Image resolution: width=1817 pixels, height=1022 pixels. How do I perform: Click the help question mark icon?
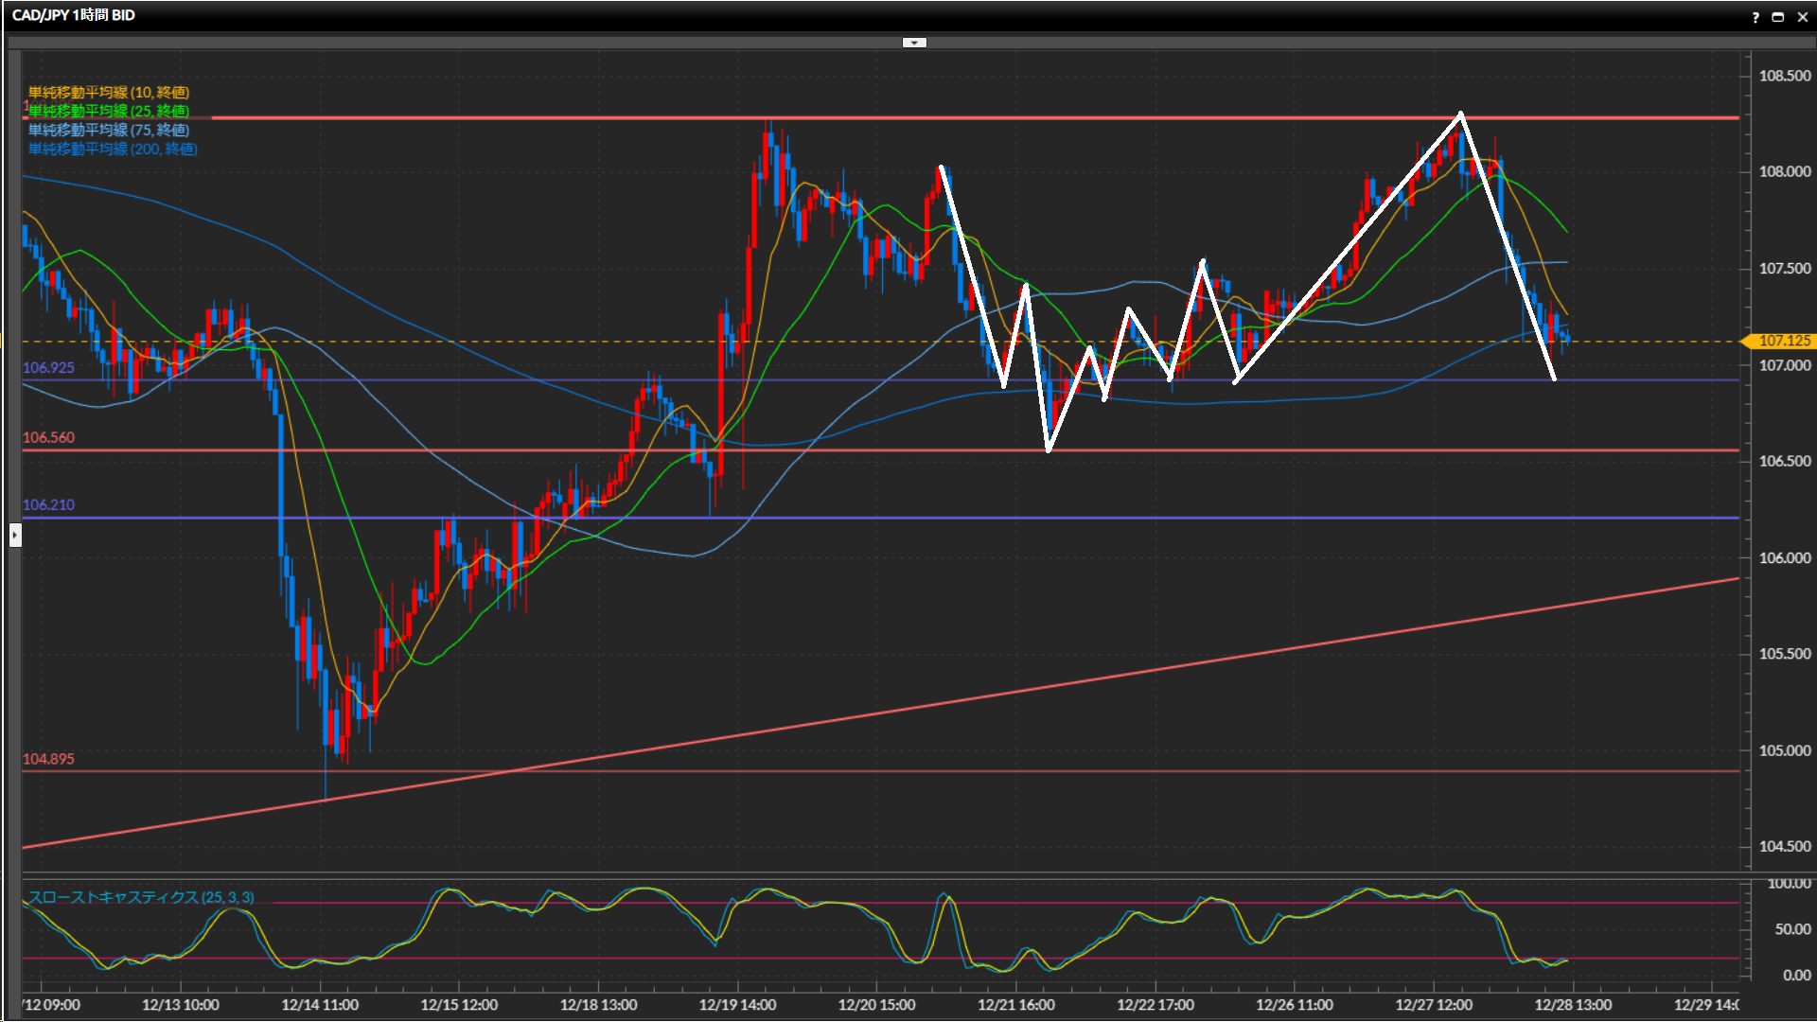click(x=1755, y=17)
